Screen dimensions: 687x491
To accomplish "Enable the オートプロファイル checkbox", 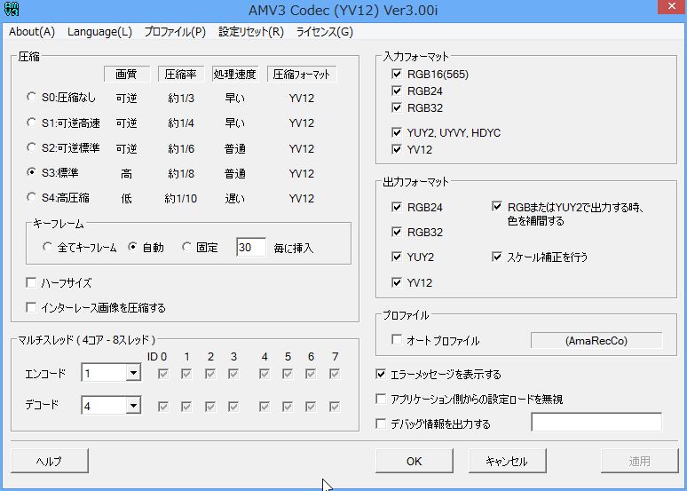I will click(396, 340).
